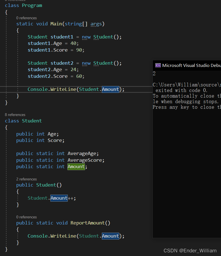
Task: Click Amount inside the ReportAmount method body
Action: point(110,236)
